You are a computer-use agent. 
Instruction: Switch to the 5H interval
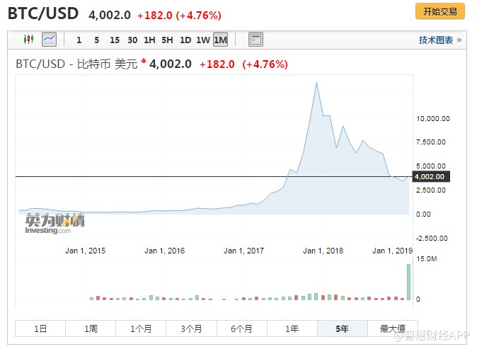pos(167,40)
